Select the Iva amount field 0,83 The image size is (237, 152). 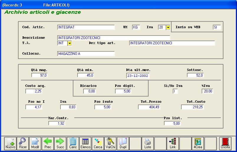[x=68, y=107]
